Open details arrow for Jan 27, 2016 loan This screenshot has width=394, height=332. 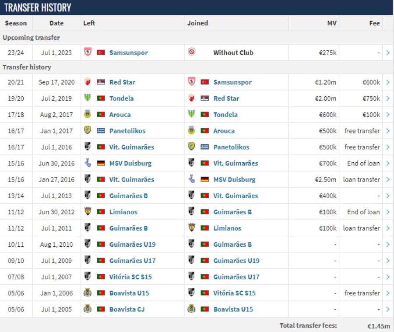click(388, 180)
